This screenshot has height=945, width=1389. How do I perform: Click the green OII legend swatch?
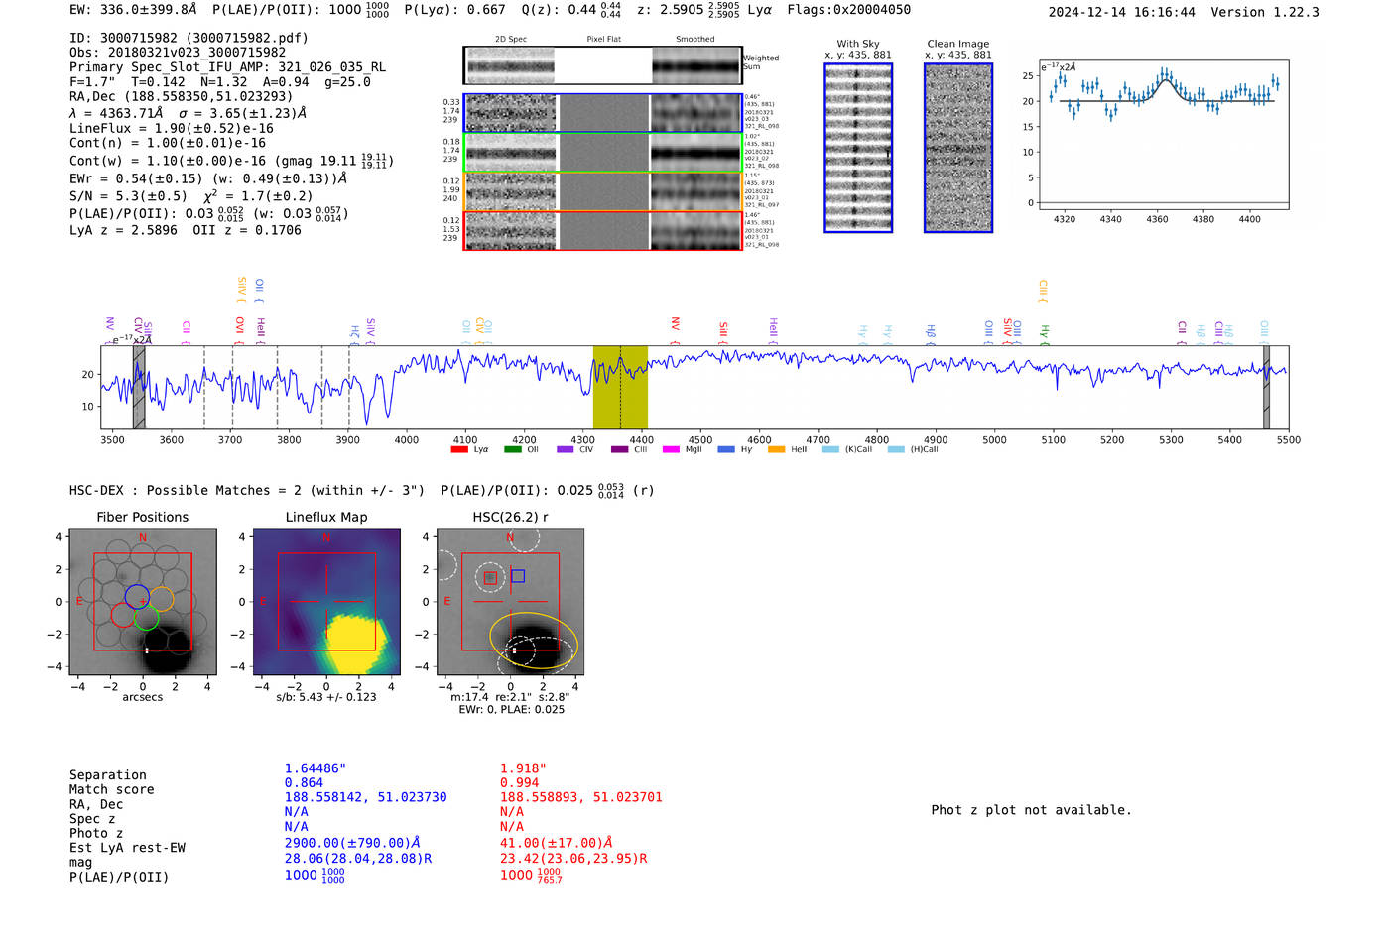click(x=513, y=449)
